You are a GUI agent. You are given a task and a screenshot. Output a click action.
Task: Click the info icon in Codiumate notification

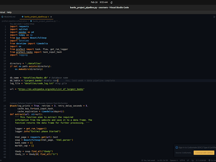click(x=177, y=147)
